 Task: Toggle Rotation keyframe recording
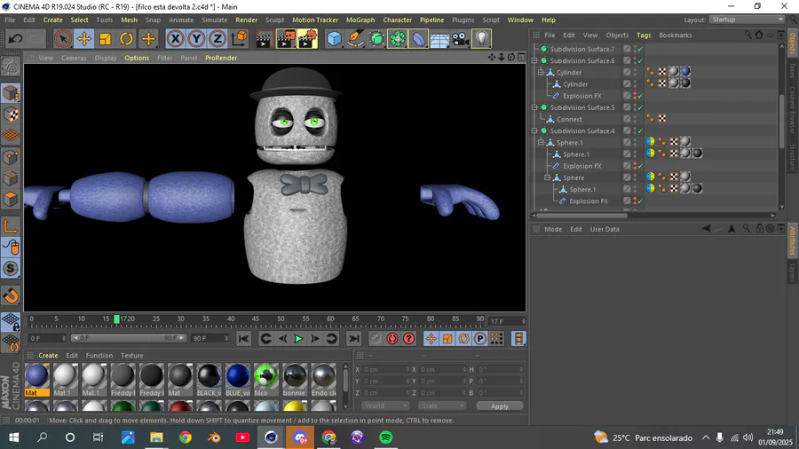pos(463,339)
